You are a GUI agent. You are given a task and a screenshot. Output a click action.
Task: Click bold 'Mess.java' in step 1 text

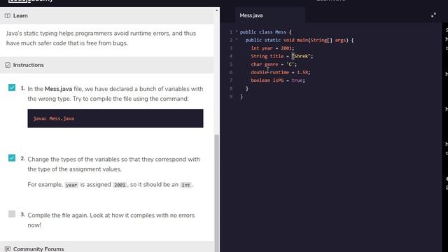click(x=58, y=89)
